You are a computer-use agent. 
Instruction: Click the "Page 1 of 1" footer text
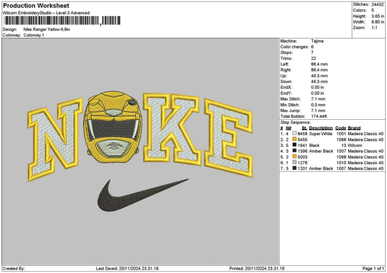(373, 268)
